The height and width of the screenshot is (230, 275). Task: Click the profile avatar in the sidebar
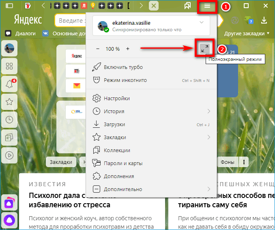9,48
